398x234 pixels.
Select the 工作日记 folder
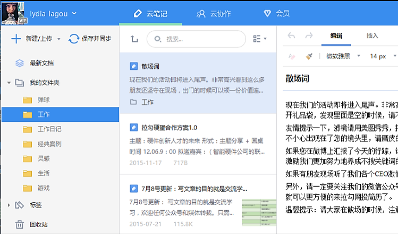click(x=49, y=129)
